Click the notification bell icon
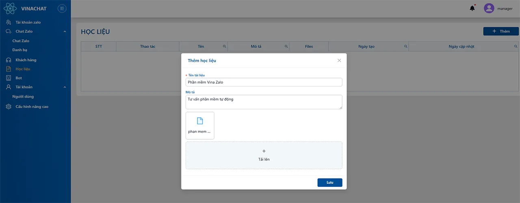 pyautogui.click(x=472, y=8)
